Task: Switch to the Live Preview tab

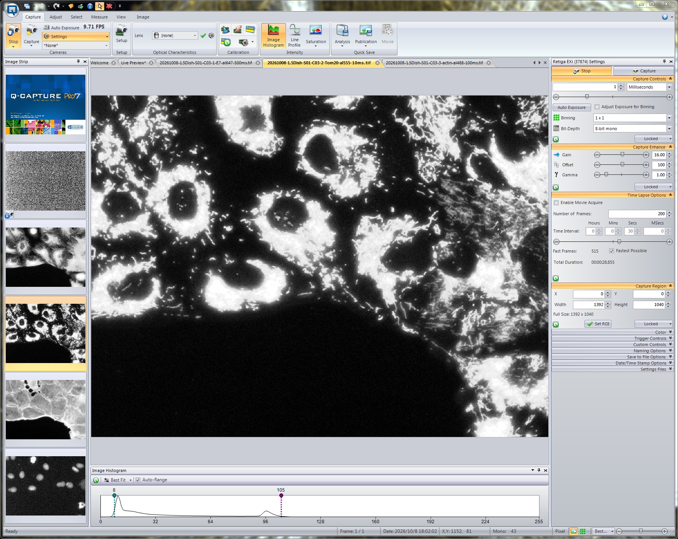Action: point(134,63)
